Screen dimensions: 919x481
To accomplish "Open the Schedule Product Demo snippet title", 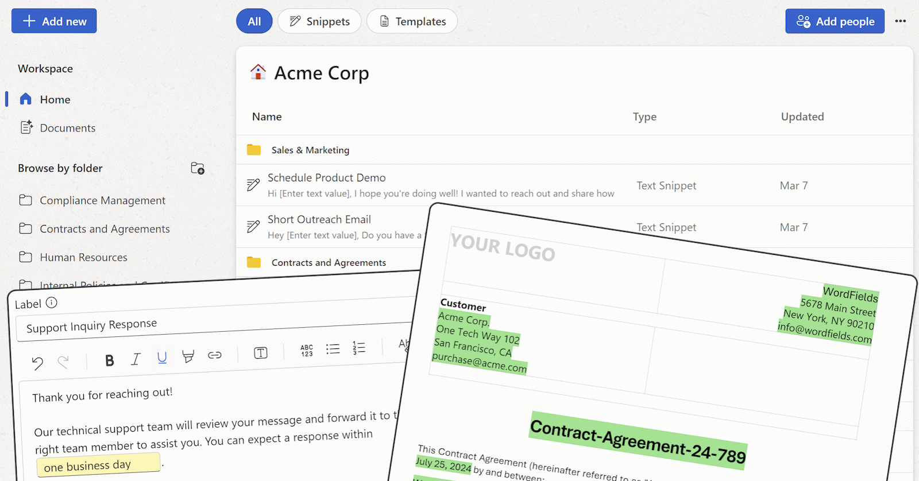I will point(327,178).
